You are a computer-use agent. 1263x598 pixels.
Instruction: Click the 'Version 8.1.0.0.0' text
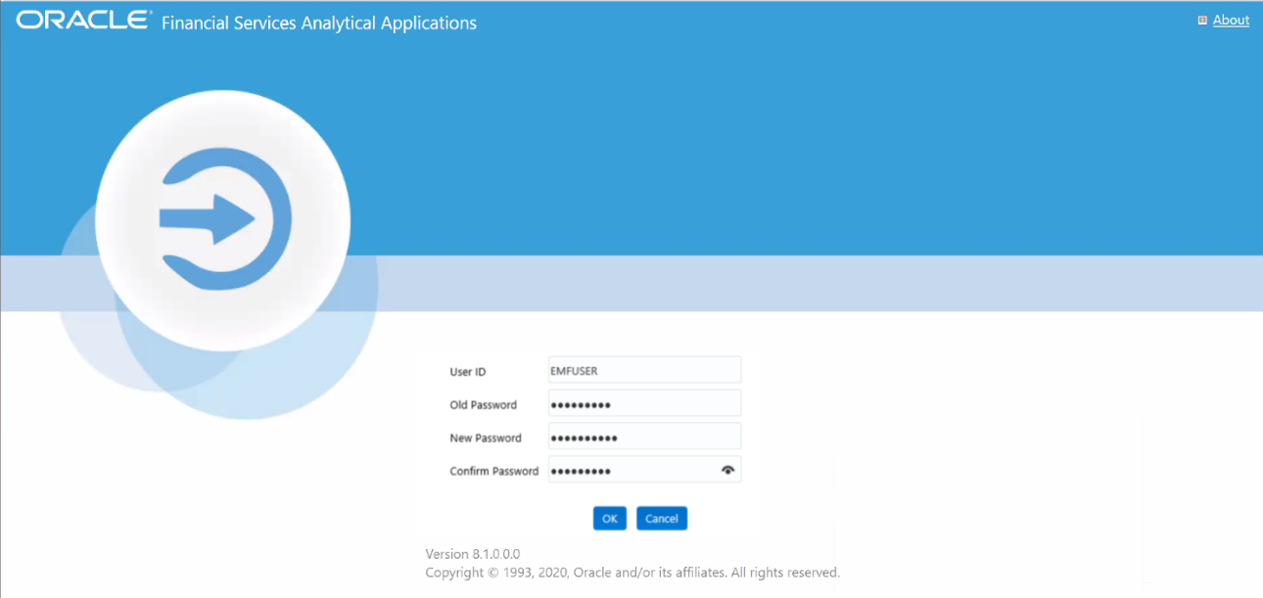point(473,554)
